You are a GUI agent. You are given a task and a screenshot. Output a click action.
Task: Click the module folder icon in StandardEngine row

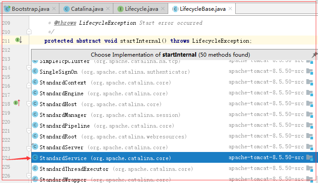(x=310, y=93)
